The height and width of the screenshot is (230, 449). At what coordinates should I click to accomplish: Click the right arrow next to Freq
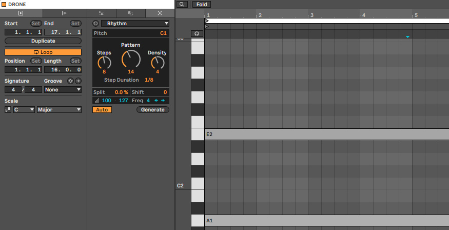click(163, 101)
